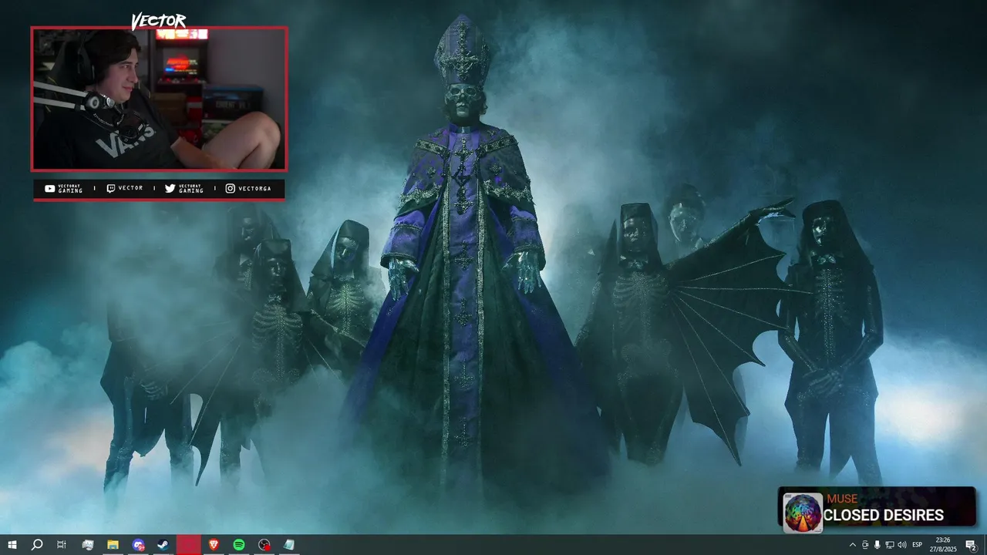The width and height of the screenshot is (987, 555).
Task: Show hidden system tray icons
Action: pyautogui.click(x=852, y=545)
